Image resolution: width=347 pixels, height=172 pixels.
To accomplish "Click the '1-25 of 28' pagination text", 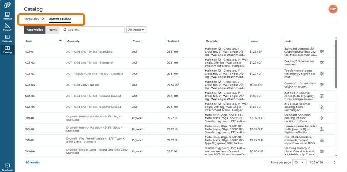I will (316, 162).
